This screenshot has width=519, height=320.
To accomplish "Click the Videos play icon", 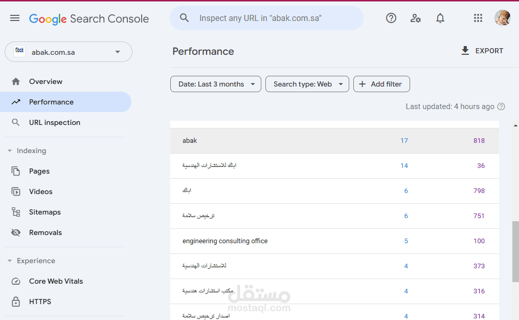I will (15, 191).
